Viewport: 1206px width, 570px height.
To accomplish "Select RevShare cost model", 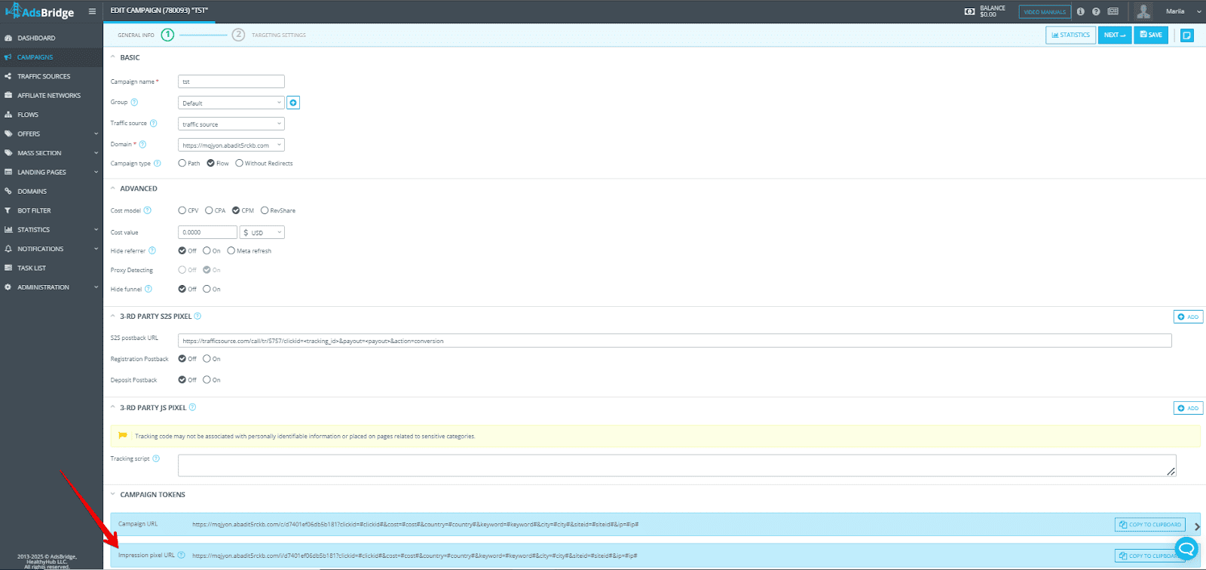I will (x=265, y=210).
